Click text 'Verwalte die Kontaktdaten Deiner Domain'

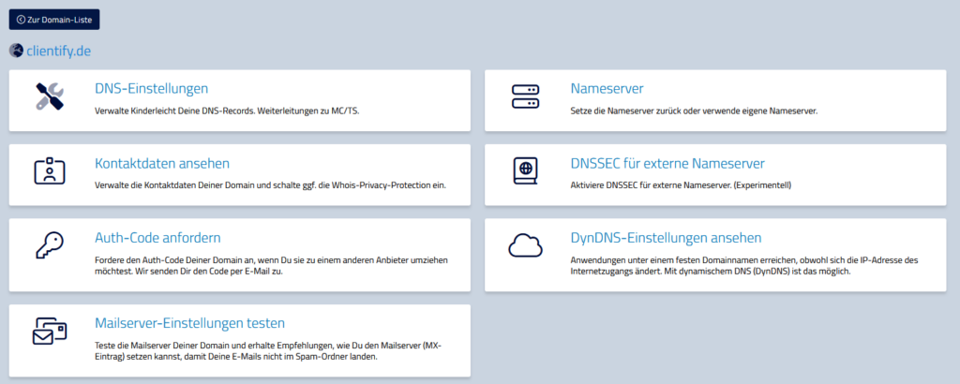click(175, 185)
